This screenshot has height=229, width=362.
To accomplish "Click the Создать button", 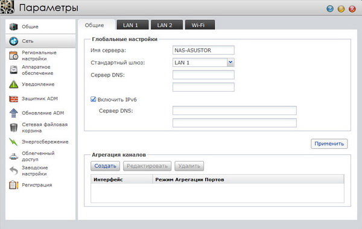I will 105,166.
